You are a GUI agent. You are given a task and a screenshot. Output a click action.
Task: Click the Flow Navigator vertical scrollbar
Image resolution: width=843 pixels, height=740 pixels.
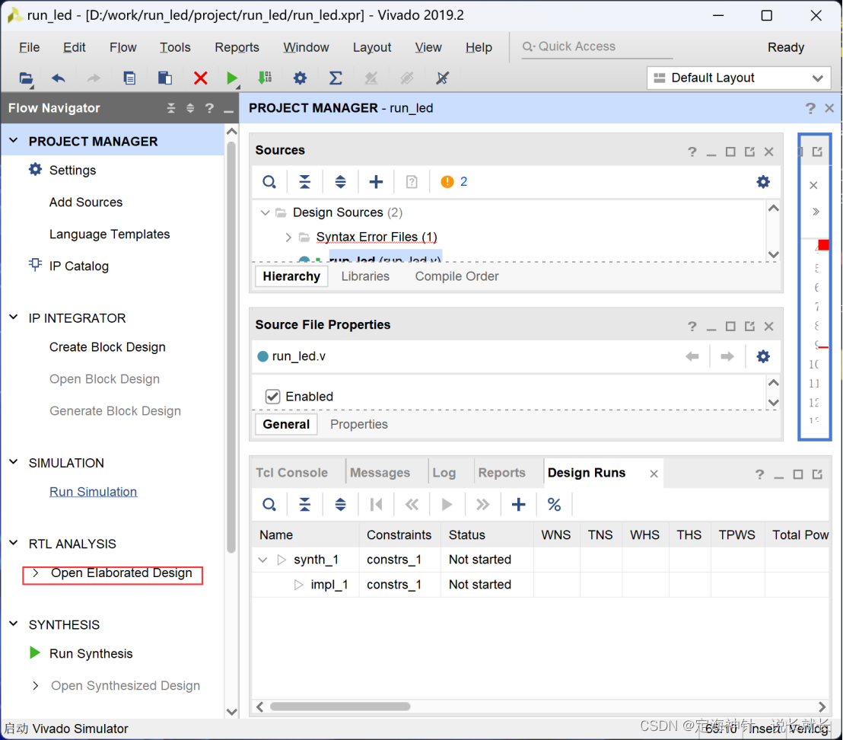tap(231, 347)
